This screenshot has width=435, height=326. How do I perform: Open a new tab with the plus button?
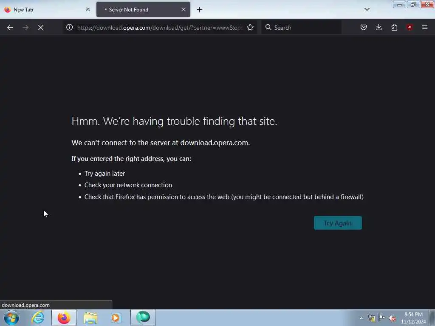pos(200,10)
